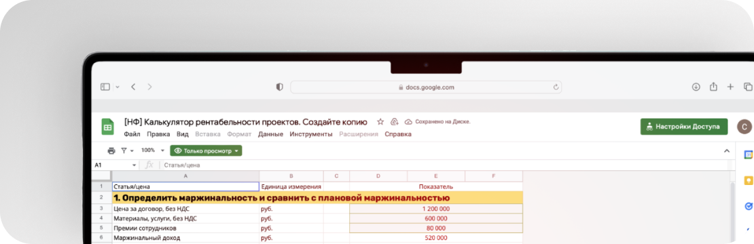The width and height of the screenshot is (754, 244).
Task: Click the Safari sidebar toggle icon
Action: coord(105,87)
